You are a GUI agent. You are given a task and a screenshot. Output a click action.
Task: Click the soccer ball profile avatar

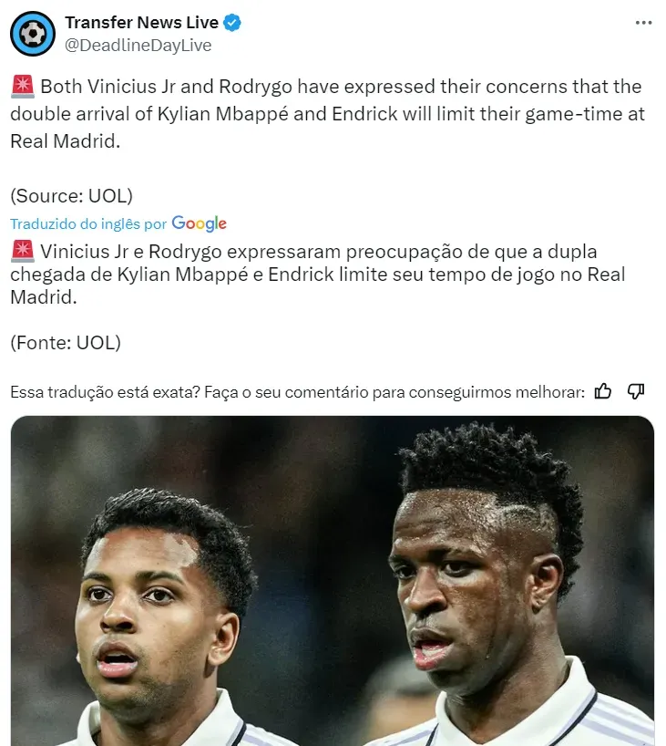[33, 34]
